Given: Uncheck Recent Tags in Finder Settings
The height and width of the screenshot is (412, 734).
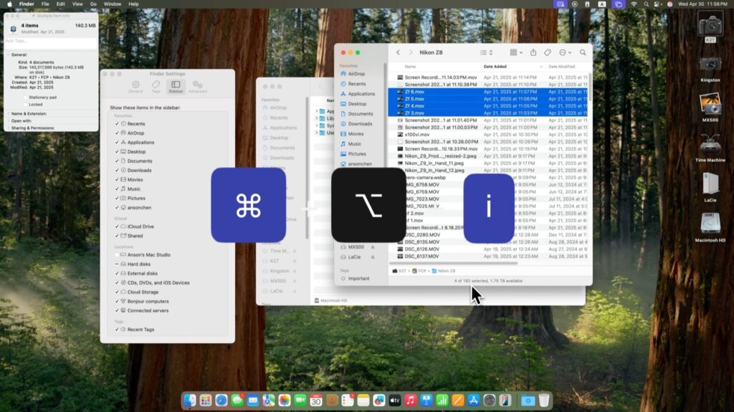Looking at the screenshot, I should (117, 330).
